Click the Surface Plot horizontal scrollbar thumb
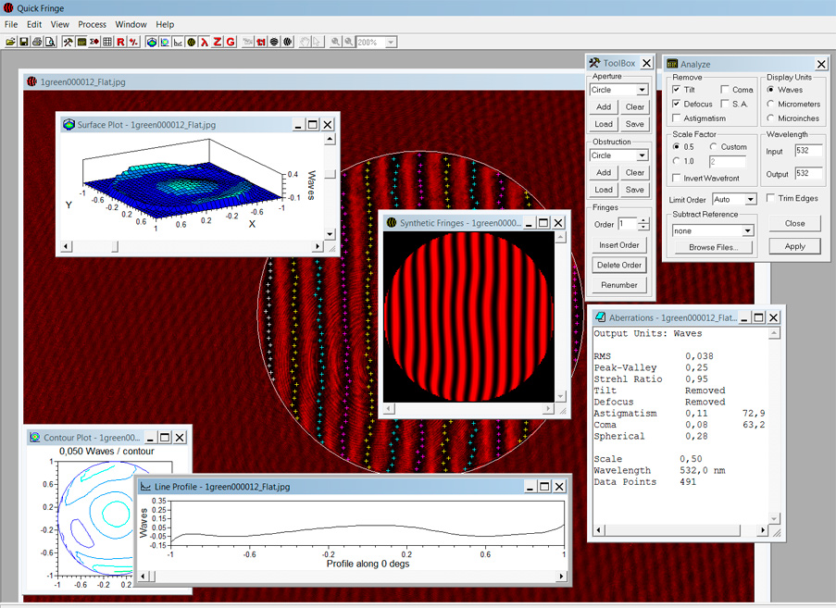The width and height of the screenshot is (836, 608). (115, 246)
